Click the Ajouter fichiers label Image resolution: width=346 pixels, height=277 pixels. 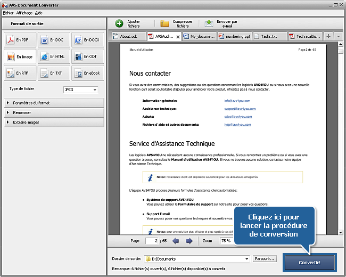coord(134,23)
